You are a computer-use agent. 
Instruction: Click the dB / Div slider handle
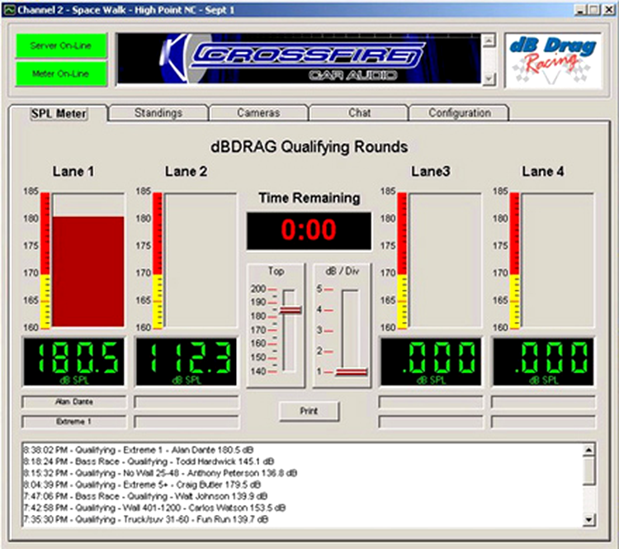pyautogui.click(x=351, y=372)
